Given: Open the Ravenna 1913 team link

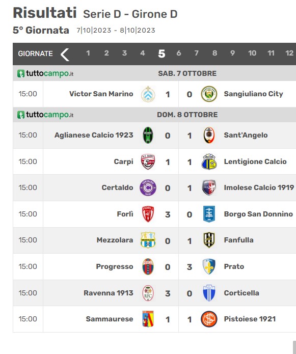Looking at the screenshot, I should 109,293.
